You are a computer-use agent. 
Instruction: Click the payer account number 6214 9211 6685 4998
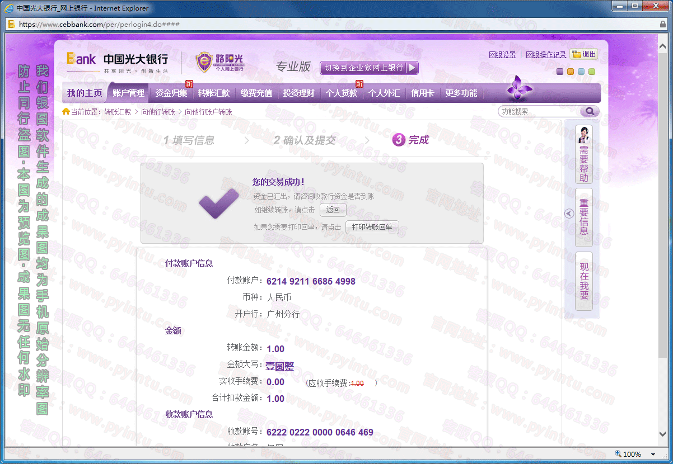pos(311,281)
